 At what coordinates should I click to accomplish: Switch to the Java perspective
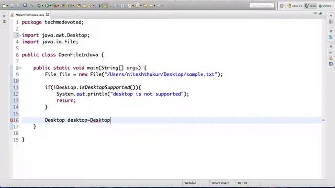(310, 6)
